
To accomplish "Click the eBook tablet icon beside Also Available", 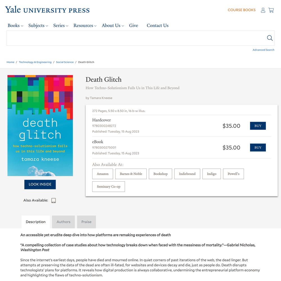I will (x=53, y=200).
